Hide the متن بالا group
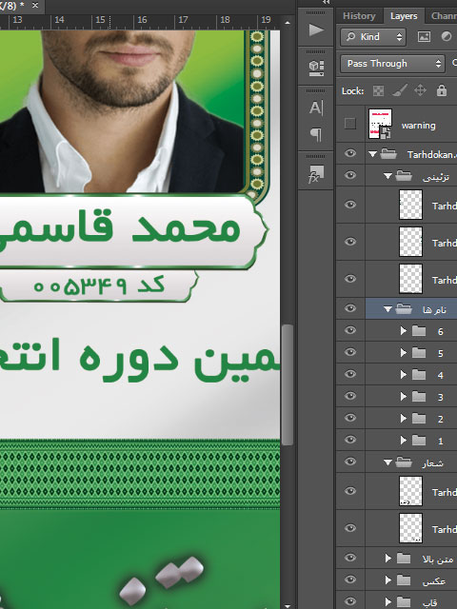Image resolution: width=457 pixels, height=609 pixels. [350, 558]
